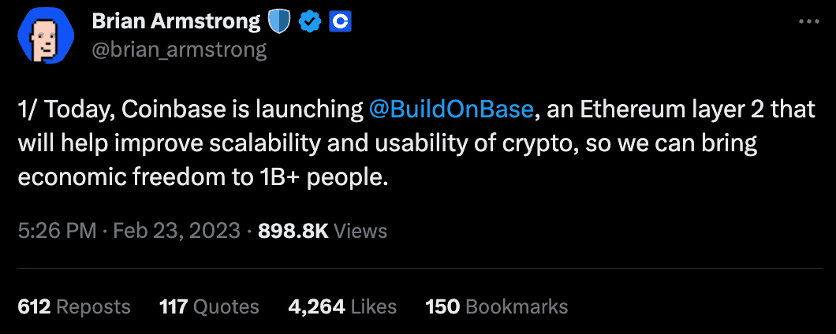The height and width of the screenshot is (334, 836).
Task: Click the 150 Bookmarks count
Action: 496,306
